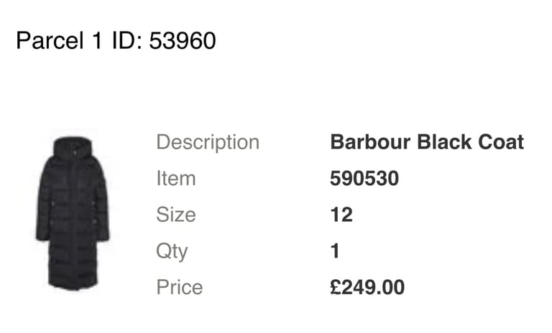552x333 pixels.
Task: Click the parcel ID number 53960
Action: click(x=183, y=40)
